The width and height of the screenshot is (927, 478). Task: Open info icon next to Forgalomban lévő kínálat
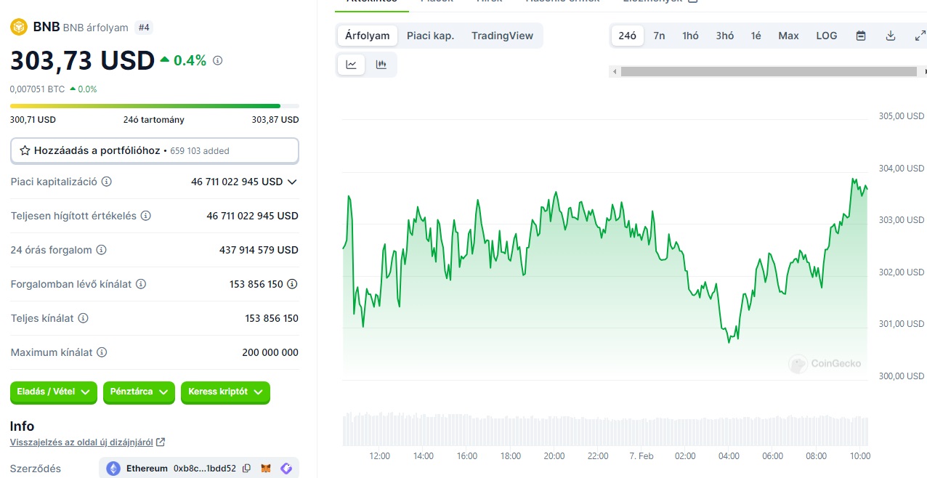[142, 284]
